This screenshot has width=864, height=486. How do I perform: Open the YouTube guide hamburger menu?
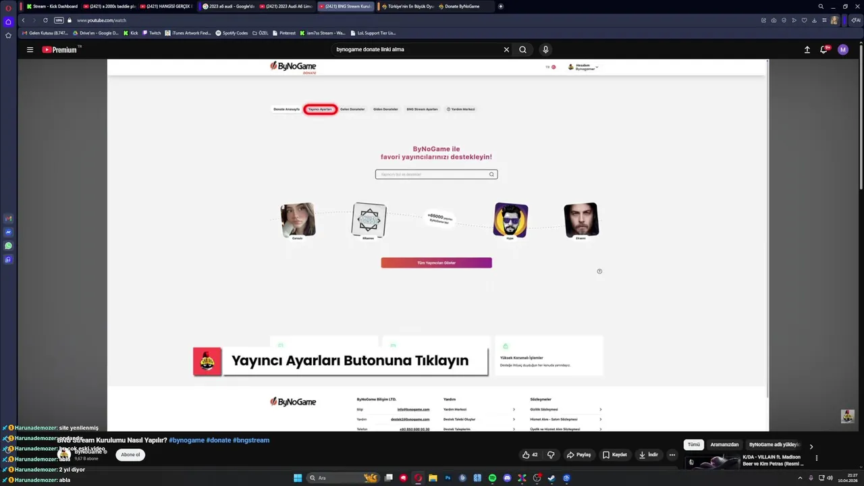click(30, 49)
